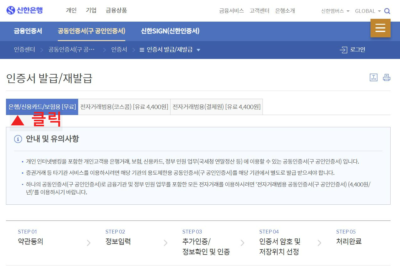The image size is (400, 273).
Task: Click the login arrow icon next to 로그인
Action: point(343,50)
